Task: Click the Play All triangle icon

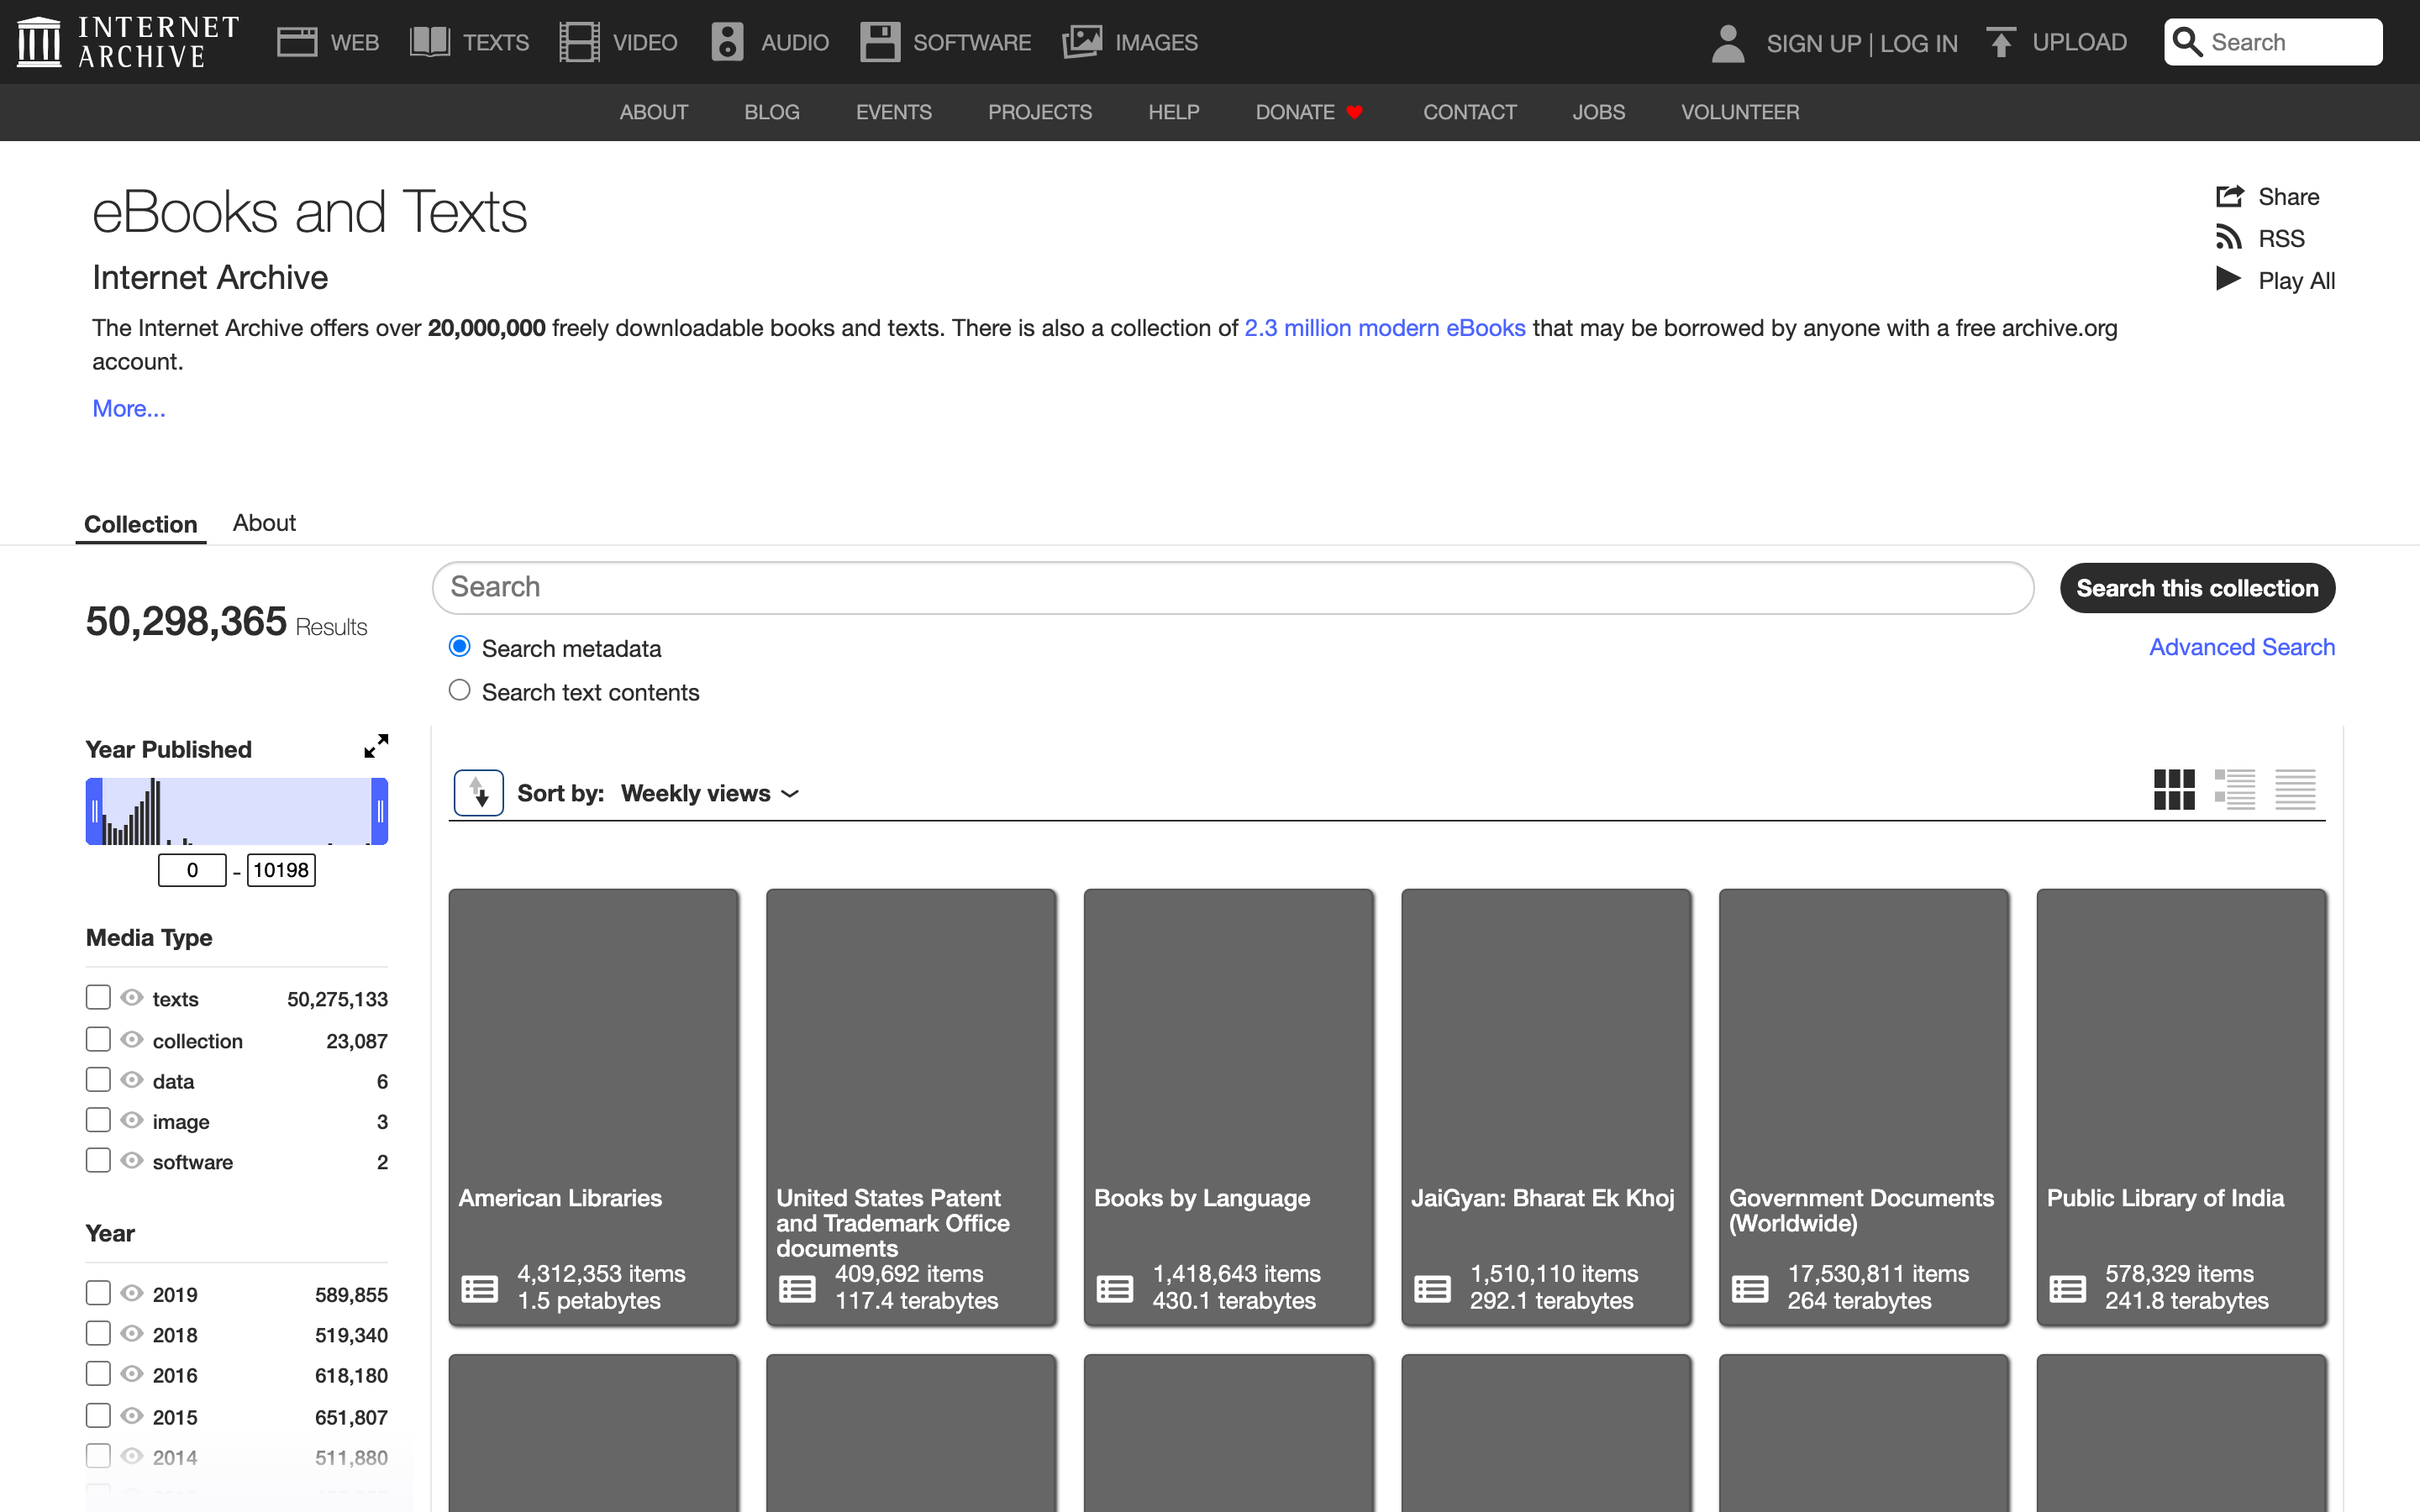Action: click(2228, 279)
